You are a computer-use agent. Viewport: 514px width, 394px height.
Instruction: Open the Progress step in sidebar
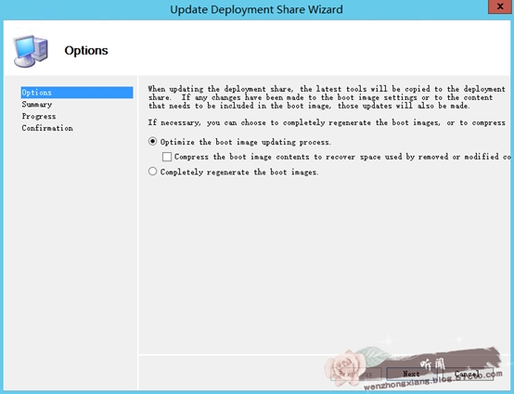point(39,116)
